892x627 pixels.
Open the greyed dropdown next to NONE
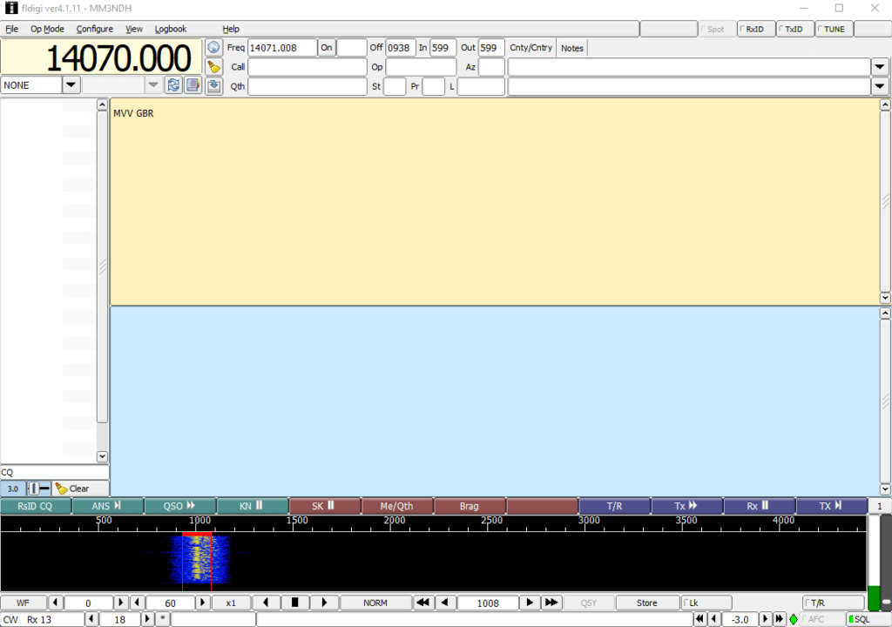tap(153, 85)
